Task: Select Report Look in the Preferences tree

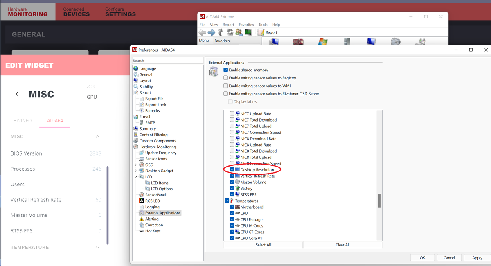Action: [x=155, y=105]
